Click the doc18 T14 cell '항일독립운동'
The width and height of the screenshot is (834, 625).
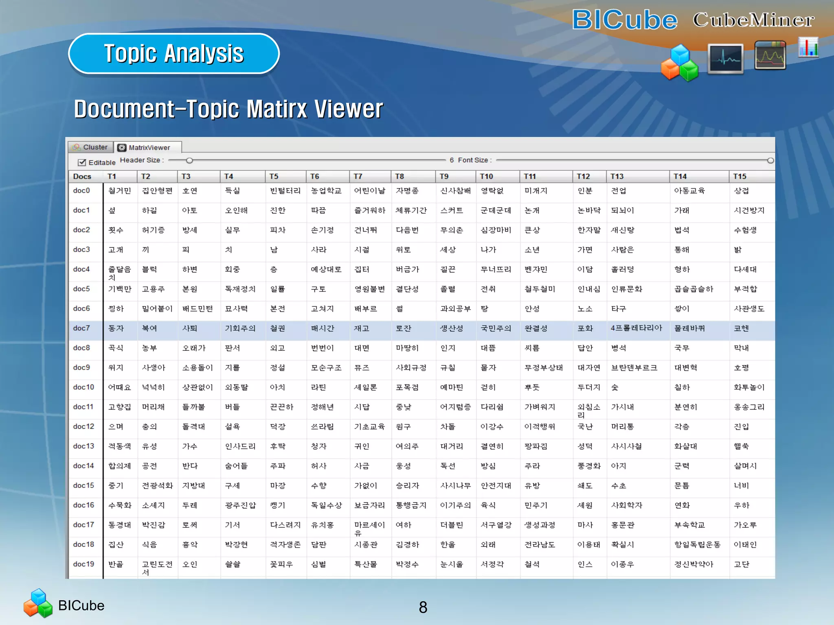point(698,544)
